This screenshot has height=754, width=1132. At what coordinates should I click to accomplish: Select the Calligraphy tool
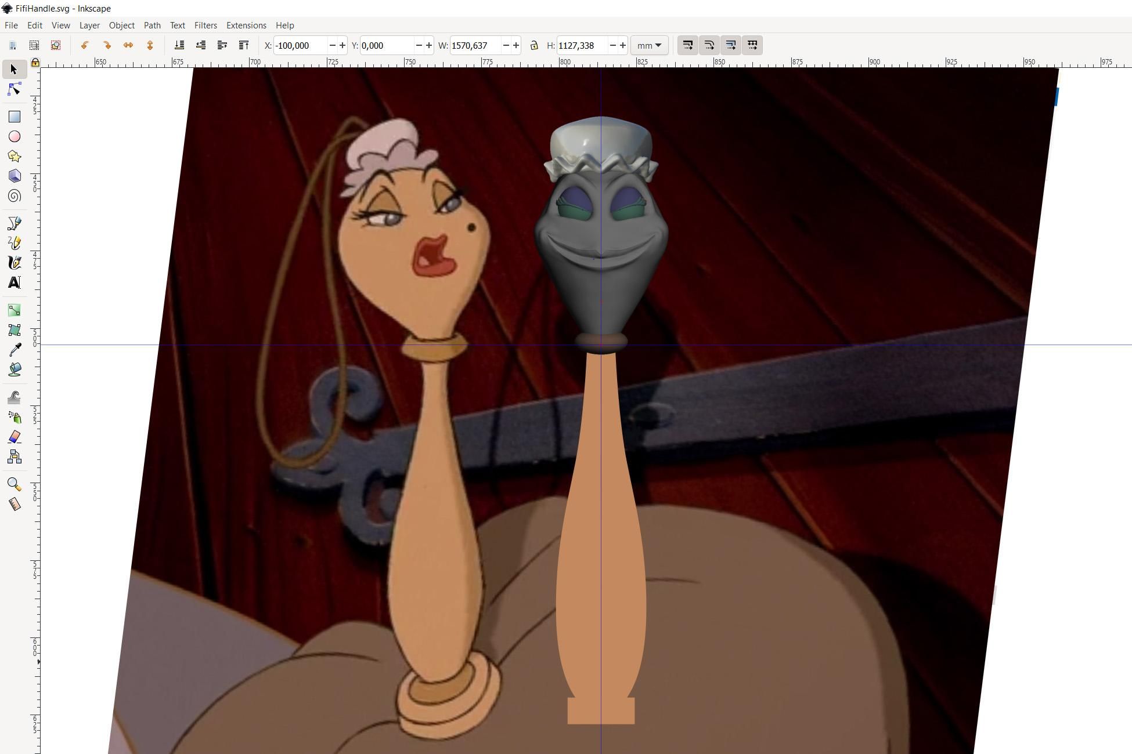[15, 263]
